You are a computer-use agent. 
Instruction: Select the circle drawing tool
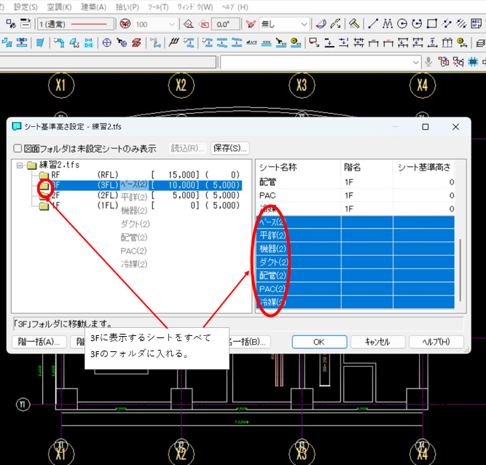(402, 23)
